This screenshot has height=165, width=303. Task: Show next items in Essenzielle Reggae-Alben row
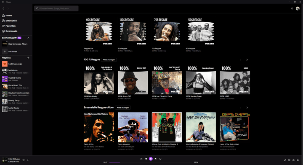click(x=247, y=108)
